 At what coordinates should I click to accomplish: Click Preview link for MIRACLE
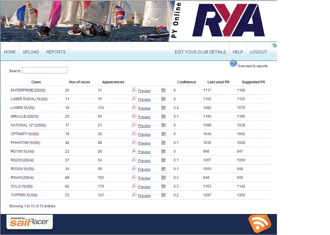pyautogui.click(x=144, y=117)
